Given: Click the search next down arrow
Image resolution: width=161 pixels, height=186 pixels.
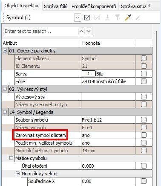Looking at the screenshot, I should point(89,31).
